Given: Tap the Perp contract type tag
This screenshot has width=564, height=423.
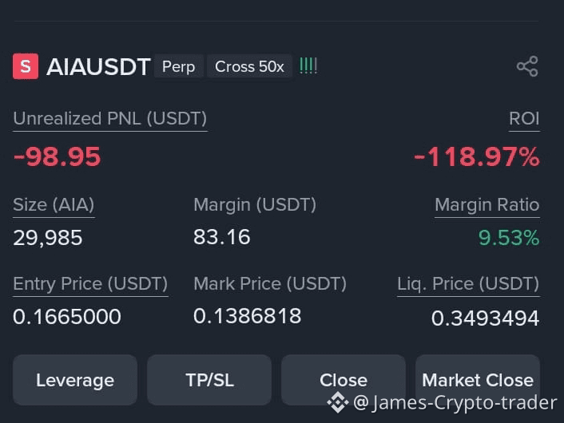Looking at the screenshot, I should coord(178,66).
